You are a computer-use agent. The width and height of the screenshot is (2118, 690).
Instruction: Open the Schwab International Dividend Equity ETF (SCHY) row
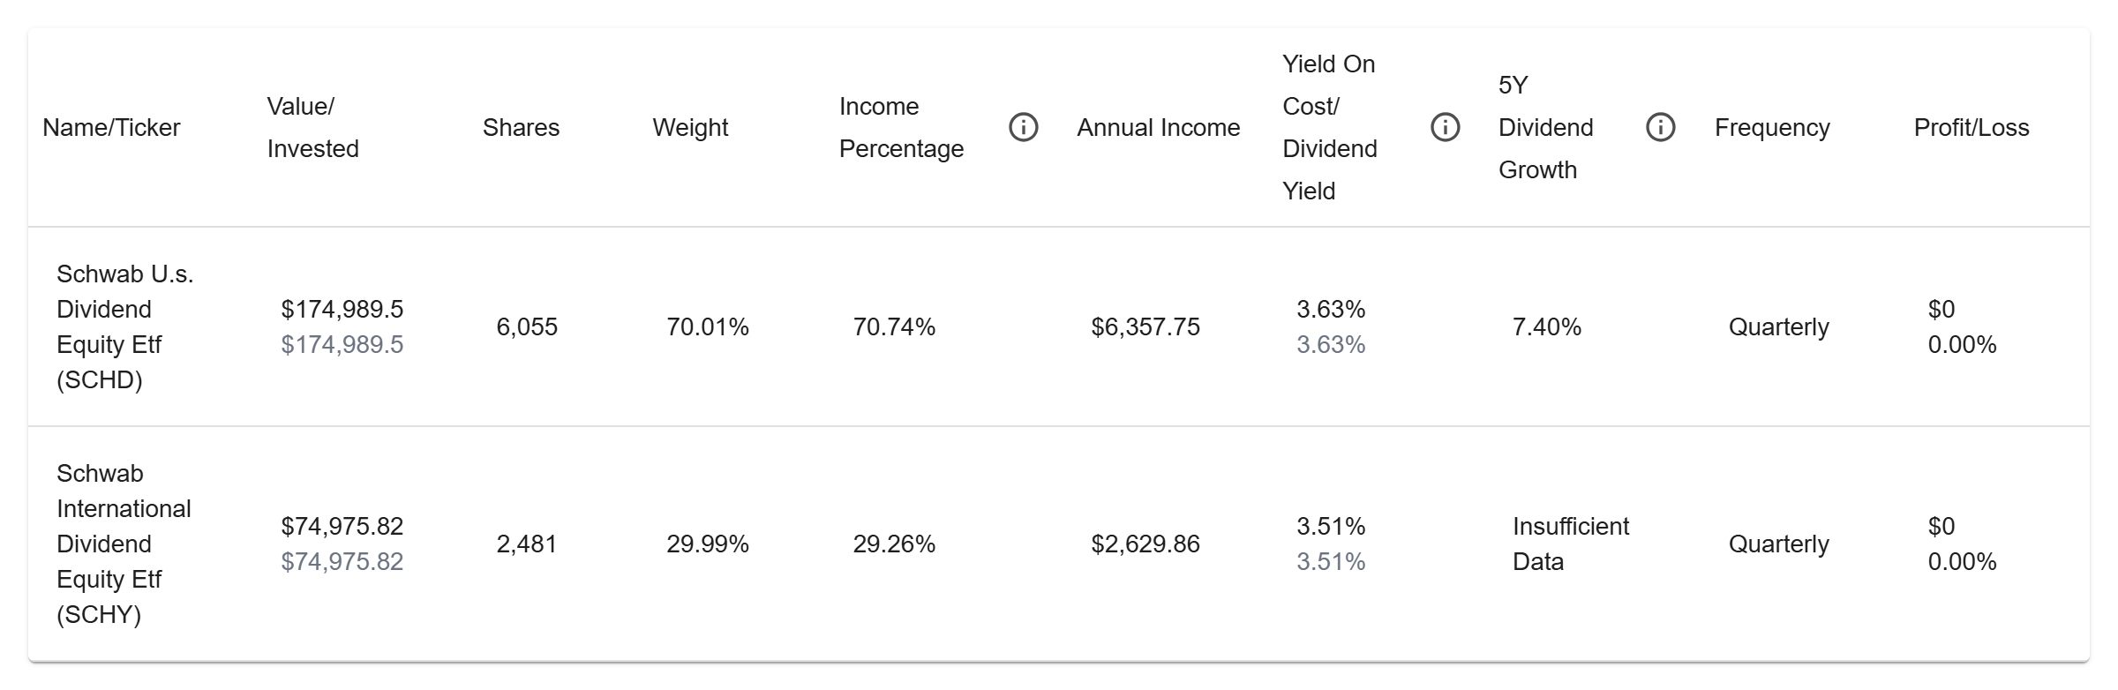click(124, 544)
